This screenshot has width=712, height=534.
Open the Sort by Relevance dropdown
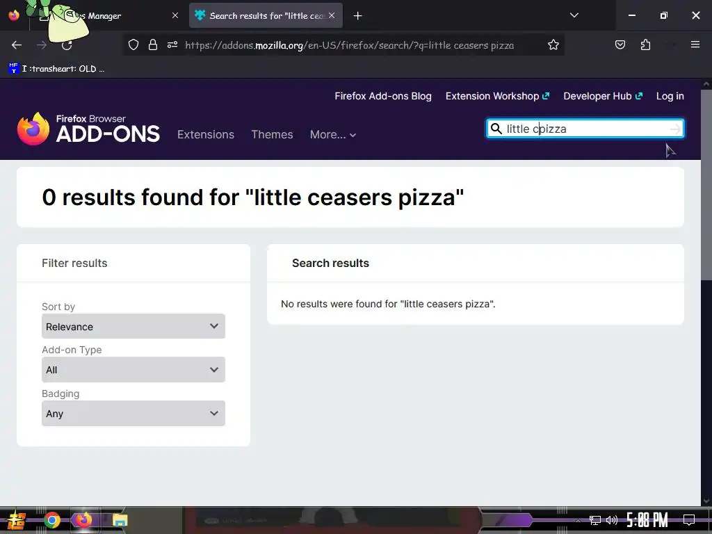coord(133,326)
